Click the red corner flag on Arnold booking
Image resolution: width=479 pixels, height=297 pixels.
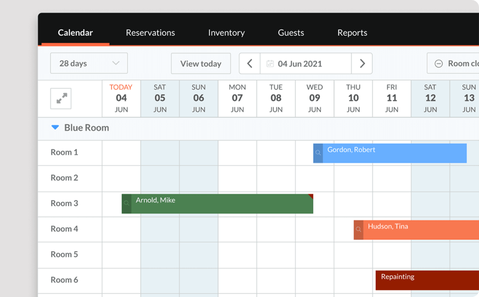point(311,196)
